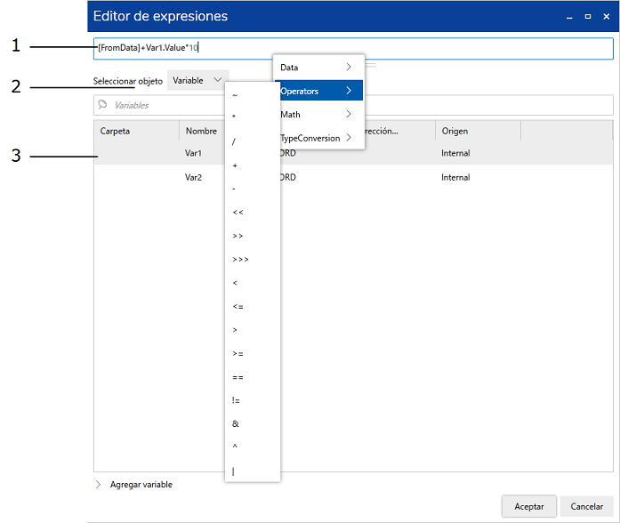Sort by the Origen column header

click(477, 132)
